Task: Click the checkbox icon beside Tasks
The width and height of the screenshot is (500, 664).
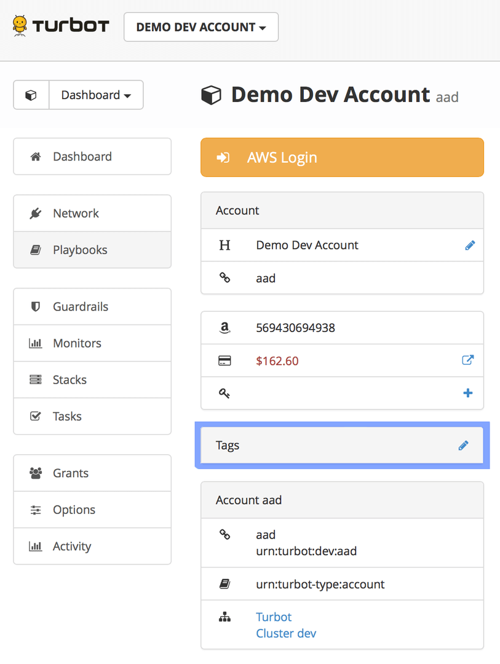Action: point(36,416)
